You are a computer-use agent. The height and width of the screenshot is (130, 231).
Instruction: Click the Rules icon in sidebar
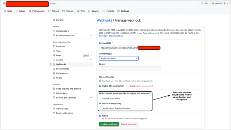(x=54, y=55)
